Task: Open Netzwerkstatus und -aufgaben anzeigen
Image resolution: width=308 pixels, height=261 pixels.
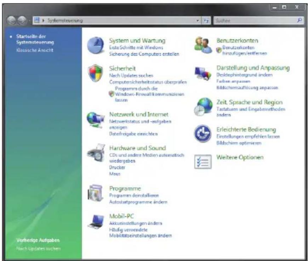Action: click(140, 124)
